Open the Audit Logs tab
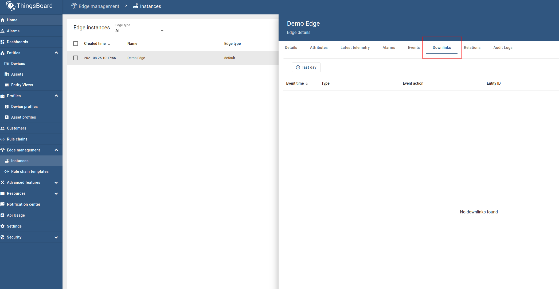 [x=503, y=47]
